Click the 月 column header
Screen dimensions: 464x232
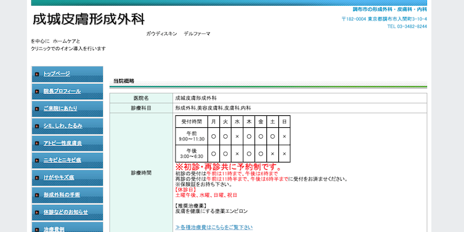(214, 122)
